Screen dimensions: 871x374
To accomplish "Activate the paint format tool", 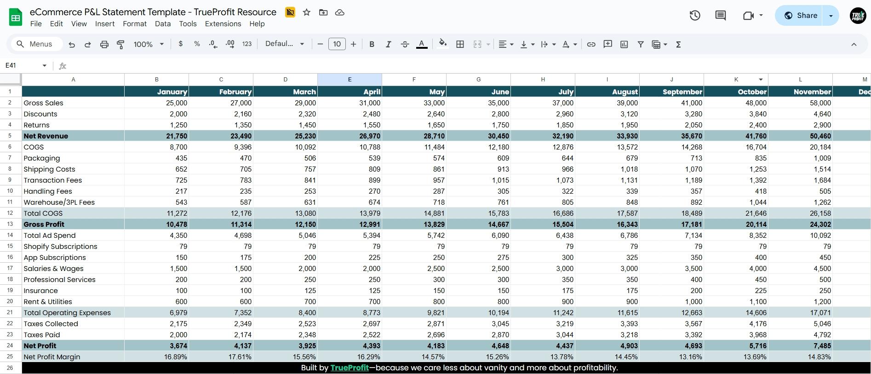I will pyautogui.click(x=120, y=45).
